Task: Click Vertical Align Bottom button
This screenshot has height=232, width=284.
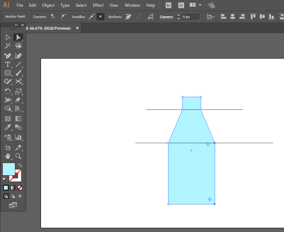Action: pos(271,17)
